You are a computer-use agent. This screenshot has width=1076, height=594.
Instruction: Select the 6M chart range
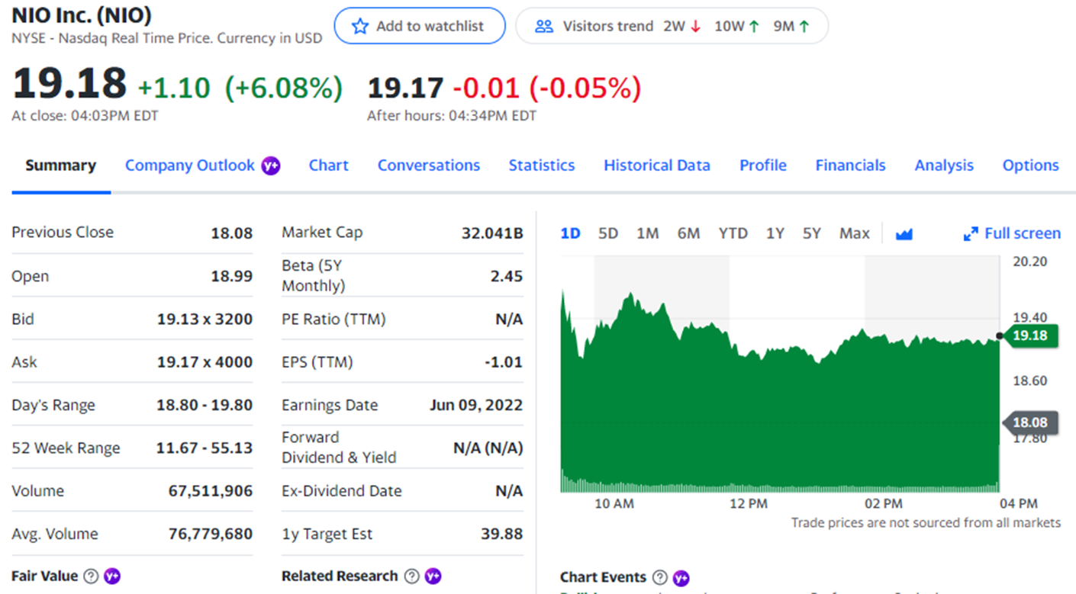[688, 233]
